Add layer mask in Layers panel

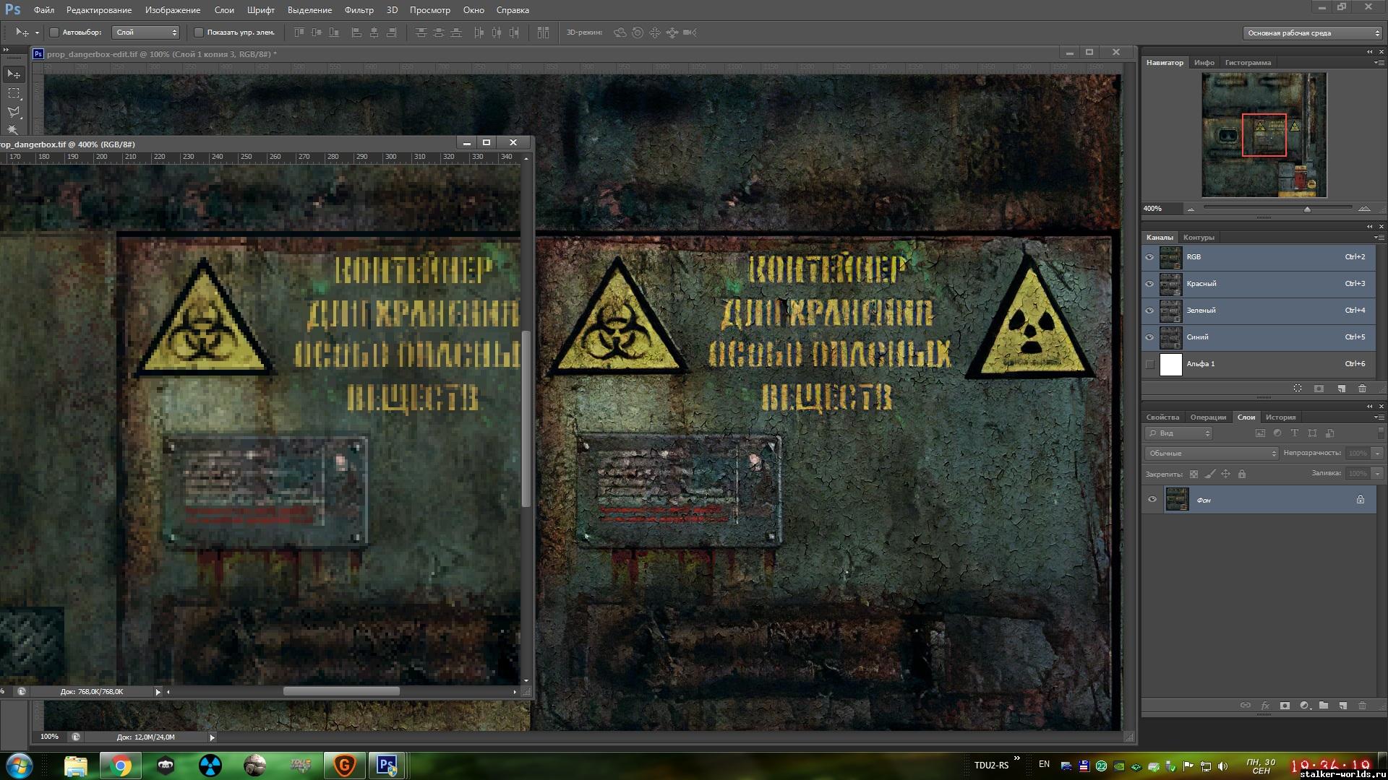pos(1285,706)
